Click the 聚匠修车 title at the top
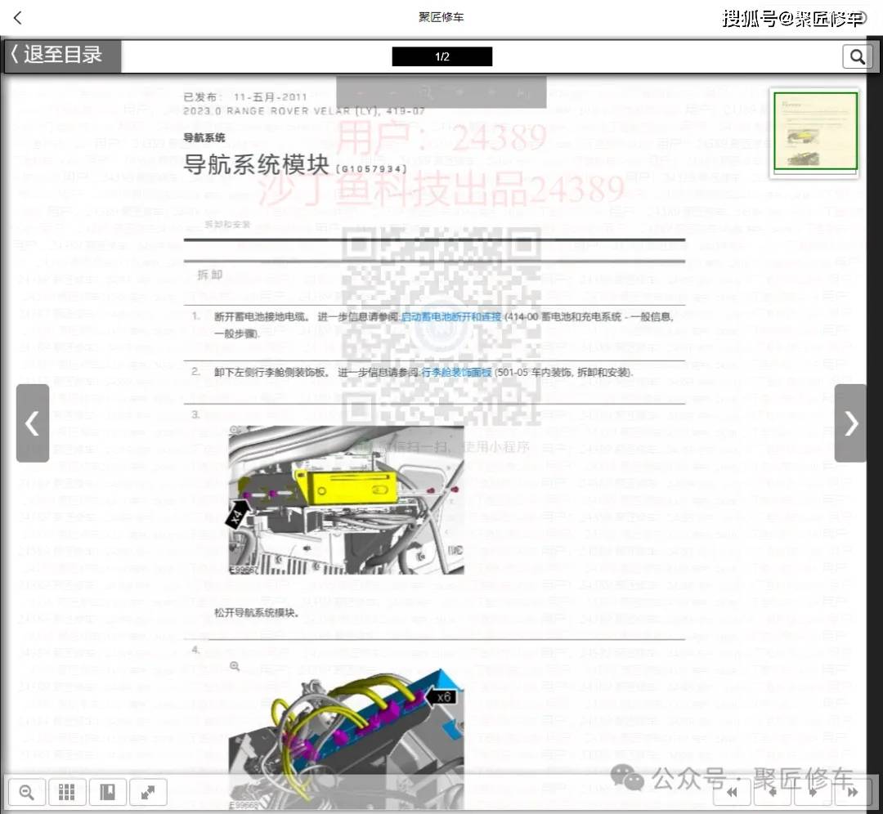 point(441,17)
